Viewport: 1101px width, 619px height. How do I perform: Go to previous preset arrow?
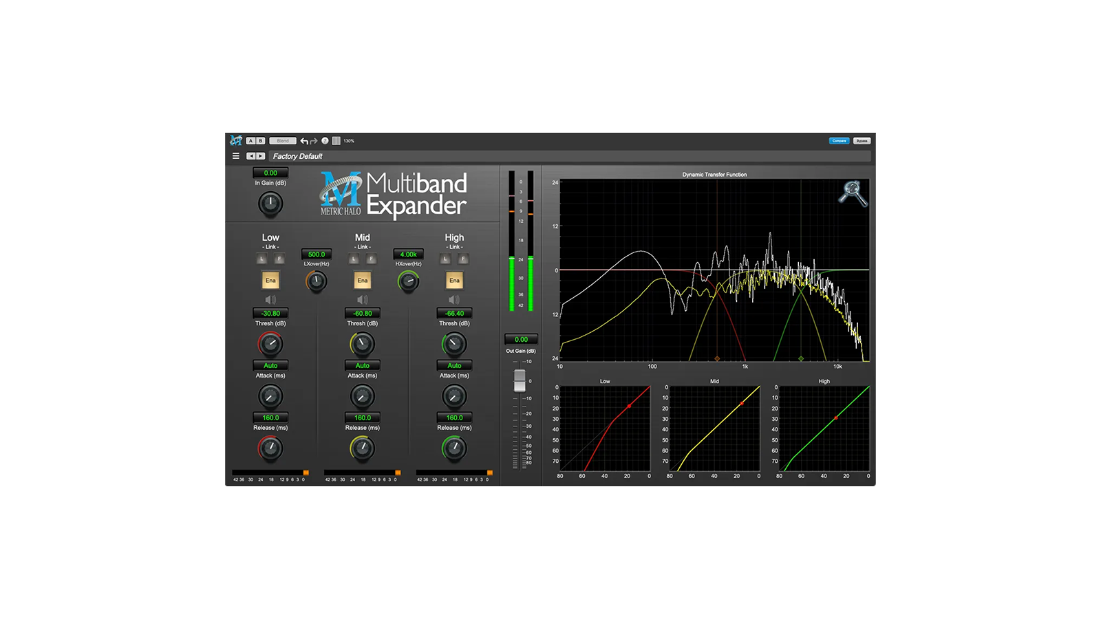[x=251, y=156]
